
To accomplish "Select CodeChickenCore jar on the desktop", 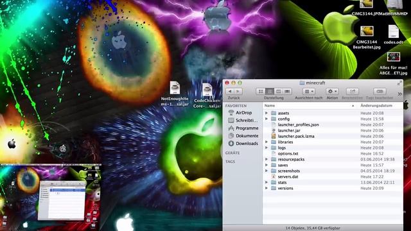I will [x=207, y=96].
